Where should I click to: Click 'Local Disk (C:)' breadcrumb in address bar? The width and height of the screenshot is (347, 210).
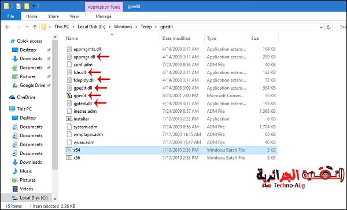click(91, 27)
